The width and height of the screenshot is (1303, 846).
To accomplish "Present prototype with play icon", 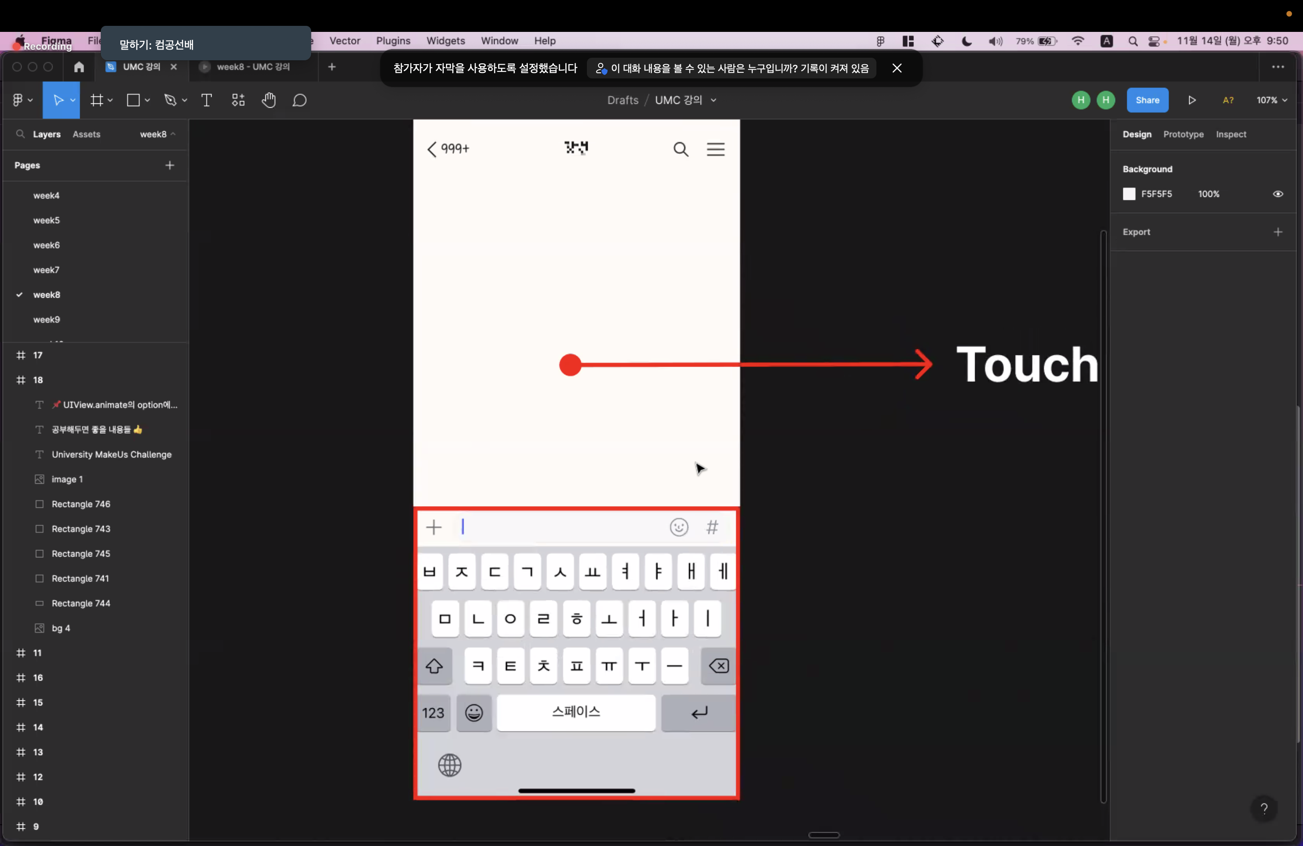I will pos(1192,100).
